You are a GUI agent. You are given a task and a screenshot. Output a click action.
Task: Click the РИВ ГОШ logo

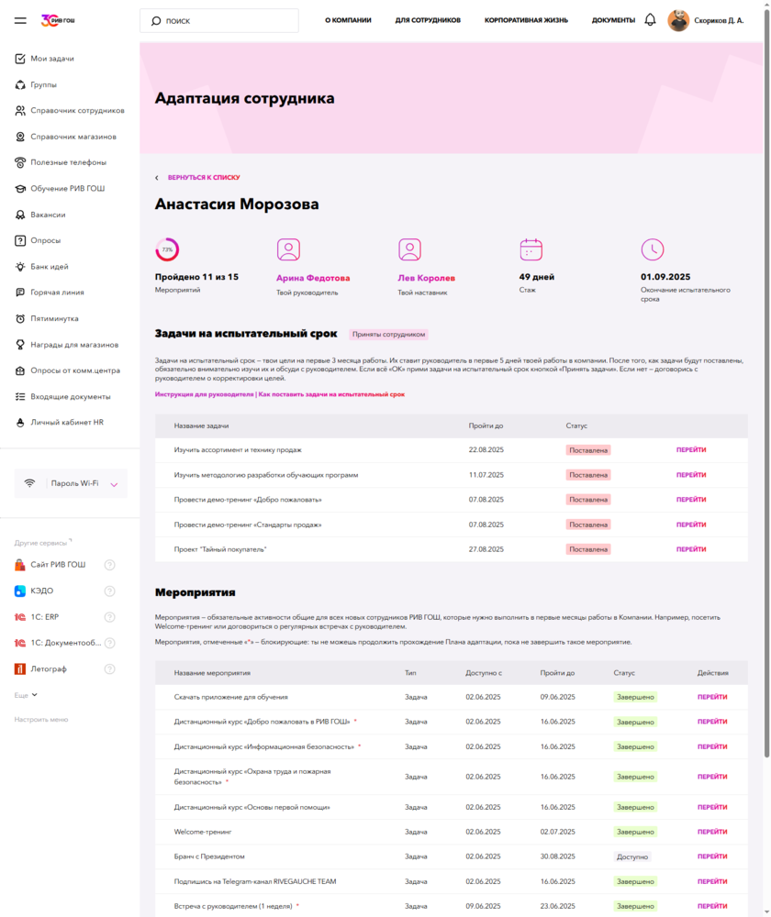coord(59,20)
